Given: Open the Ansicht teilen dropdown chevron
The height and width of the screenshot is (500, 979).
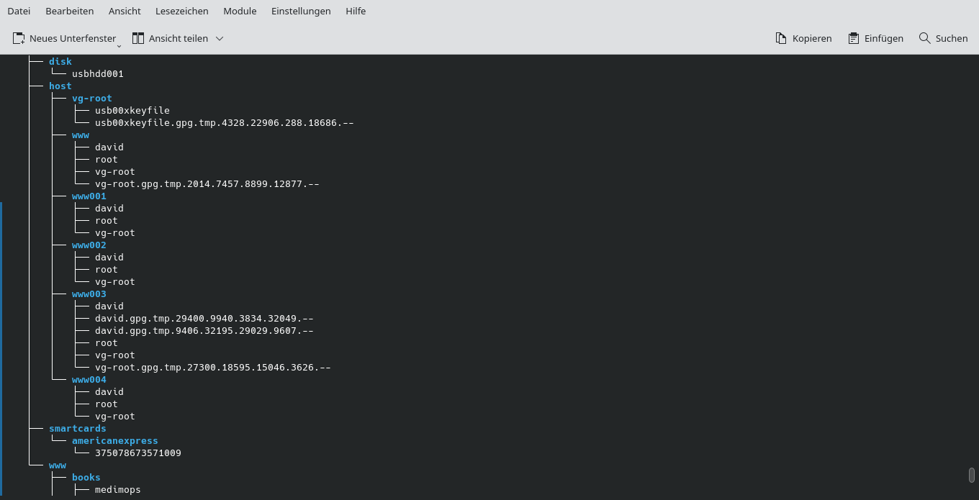Looking at the screenshot, I should point(219,38).
